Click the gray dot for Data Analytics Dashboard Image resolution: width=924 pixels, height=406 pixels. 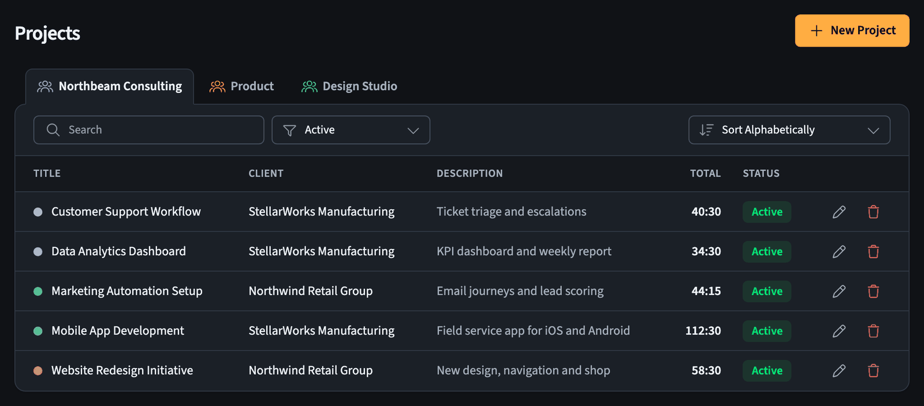(38, 252)
